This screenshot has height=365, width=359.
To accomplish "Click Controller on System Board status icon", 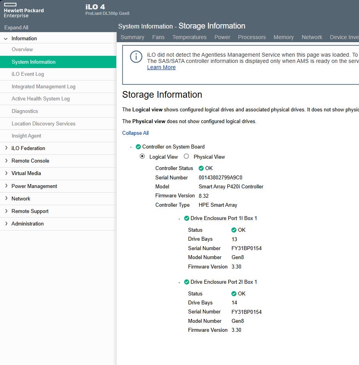I will point(138,147).
